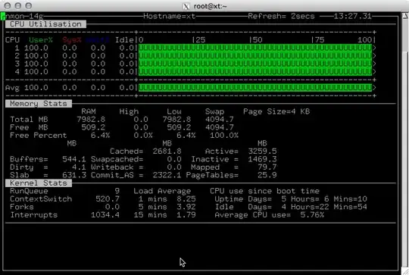Click the vertical scrollbar track

[405, 143]
